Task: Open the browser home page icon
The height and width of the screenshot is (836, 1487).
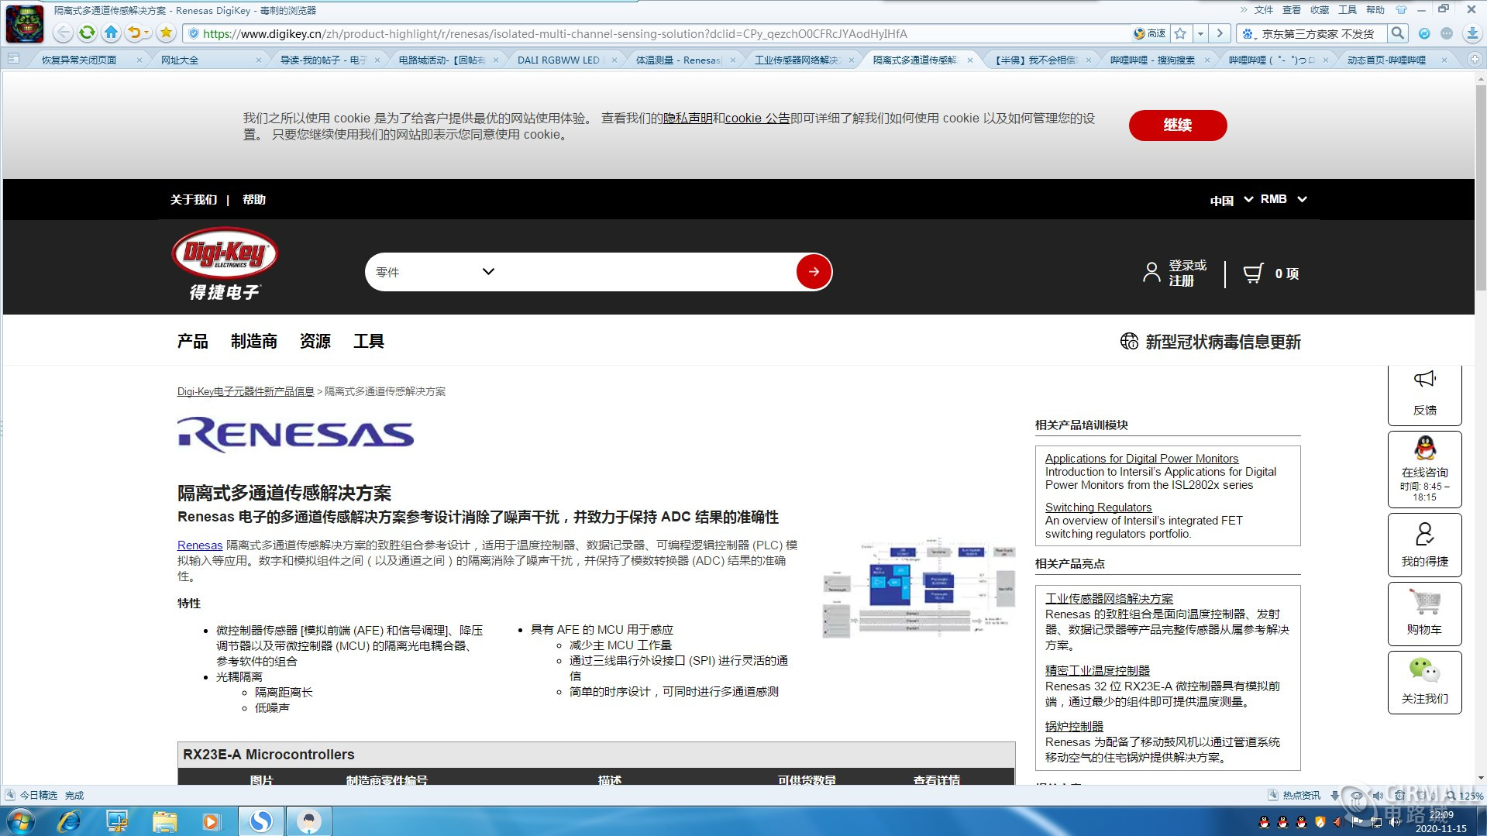Action: (112, 33)
